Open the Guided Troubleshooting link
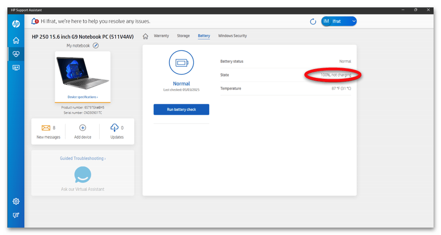Screen dimensions: 441x235 [83, 159]
